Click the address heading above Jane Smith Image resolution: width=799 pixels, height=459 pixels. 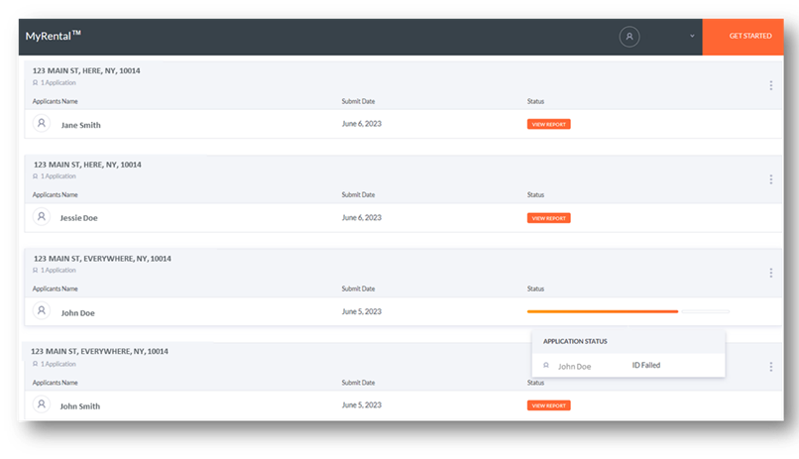86,70
